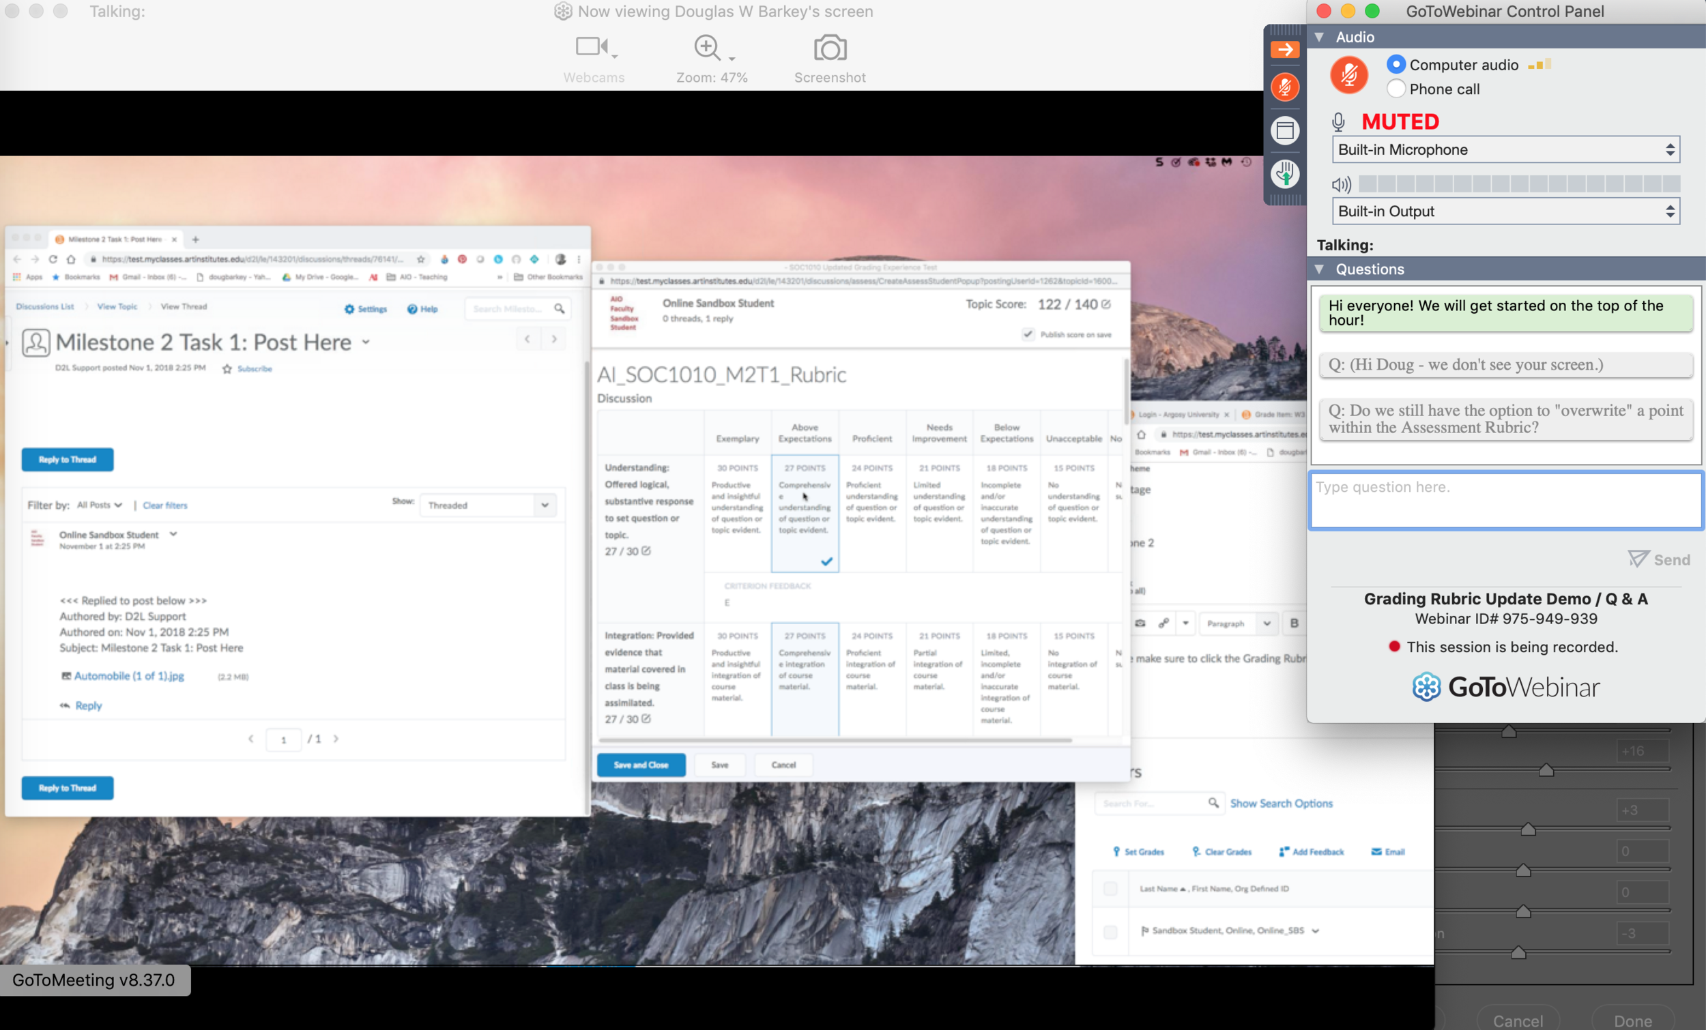Select the Computer audio radio button
The width and height of the screenshot is (1706, 1030).
1395,64
